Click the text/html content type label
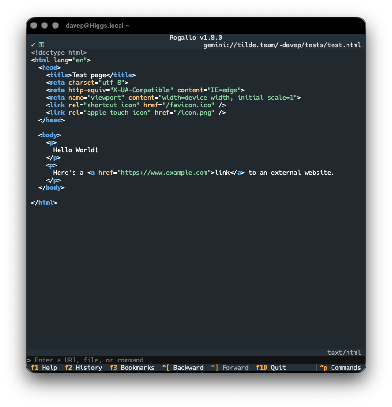Screen dimensions: 392x407 click(344, 353)
